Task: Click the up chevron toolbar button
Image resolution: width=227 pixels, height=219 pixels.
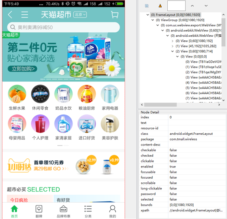Action: point(192,6)
